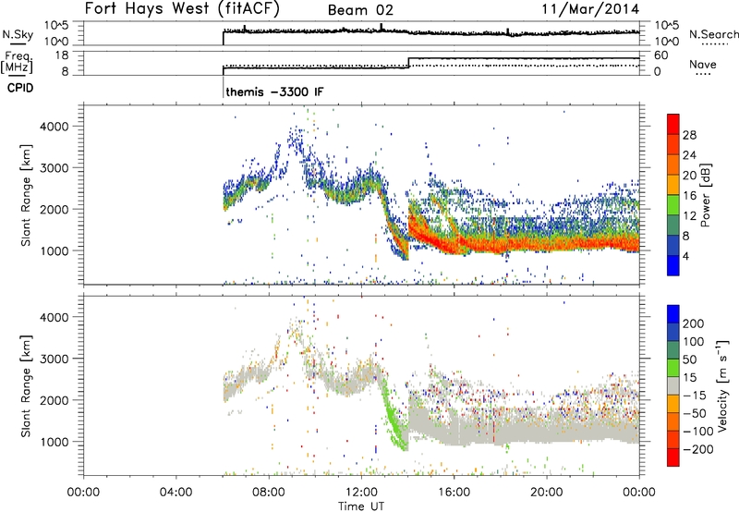Viewport: 739px width, 512px height.
Task: Click Velocity colorbar value '-50'
Action: pyautogui.click(x=695, y=413)
